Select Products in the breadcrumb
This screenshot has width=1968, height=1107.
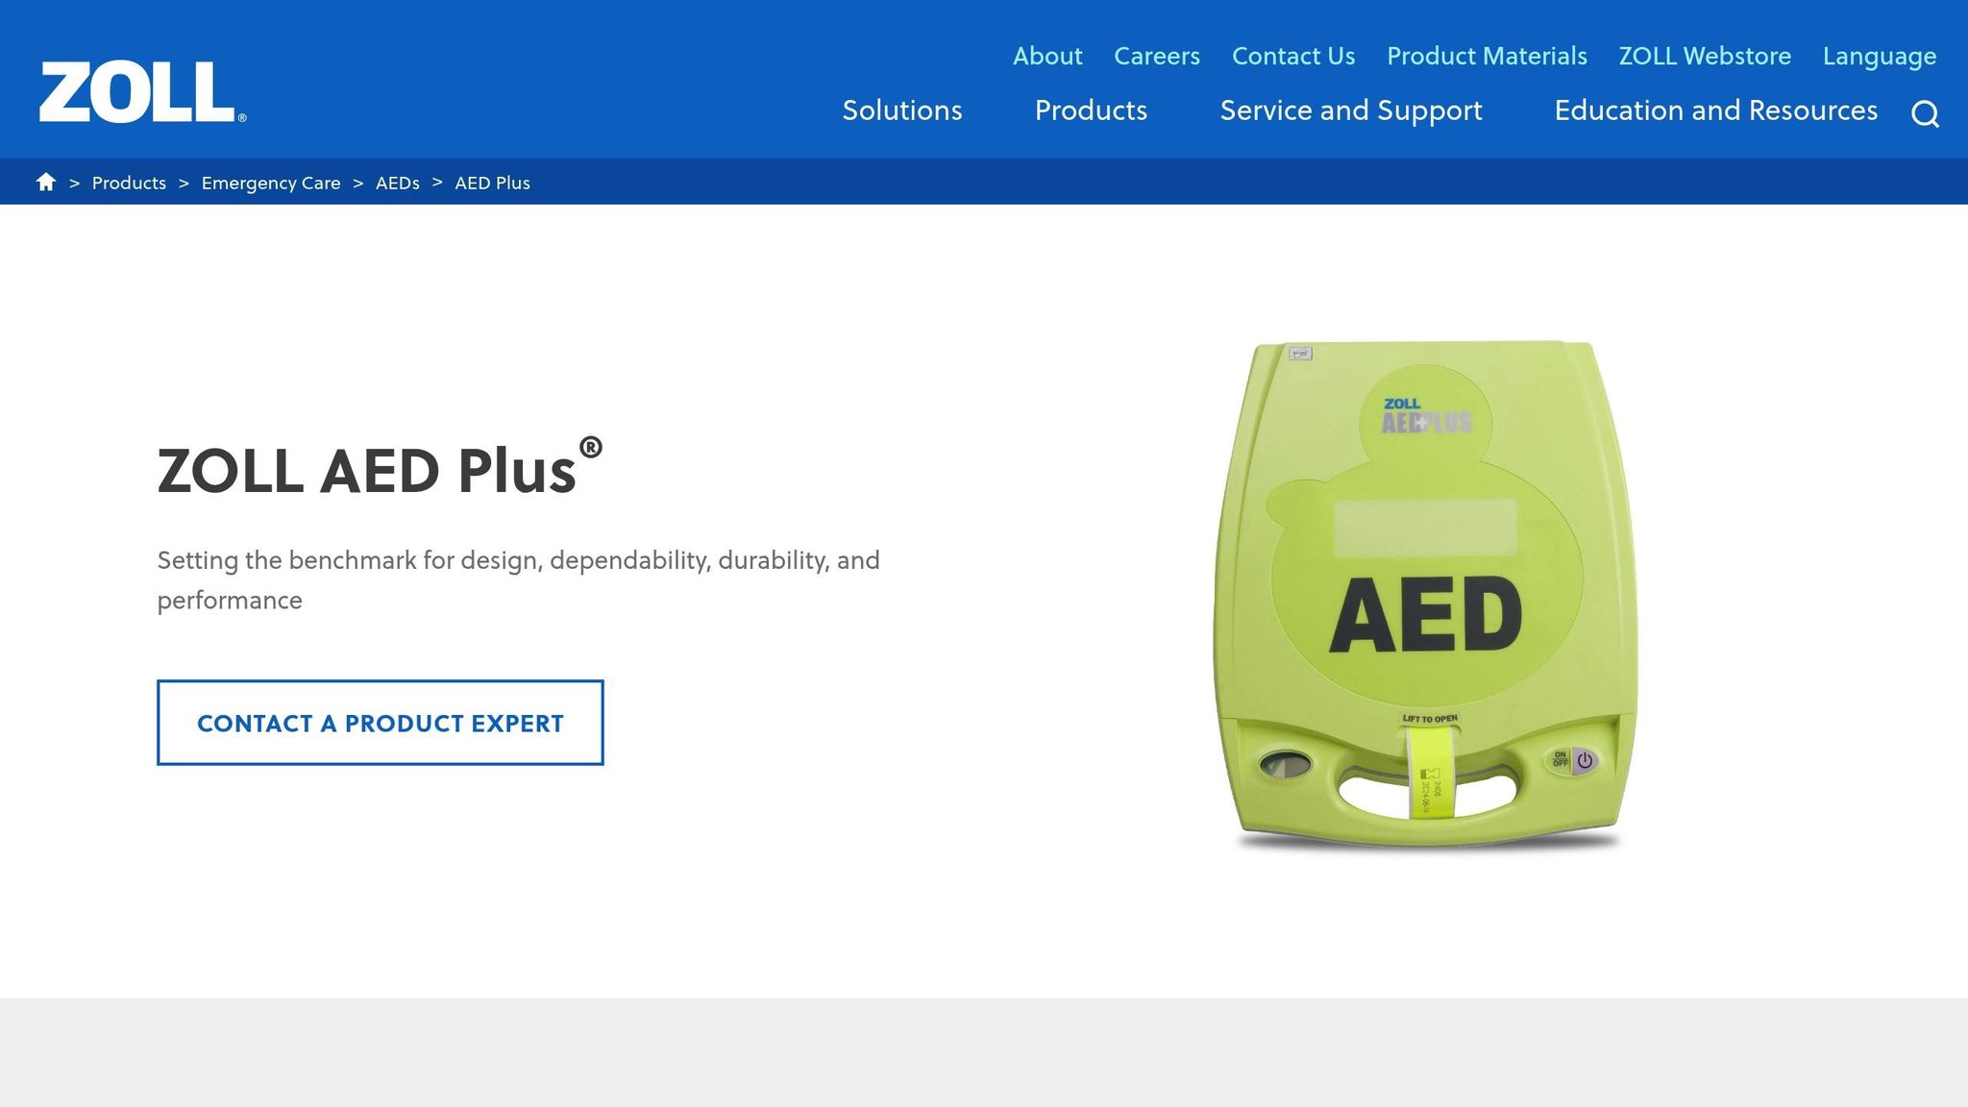tap(129, 183)
